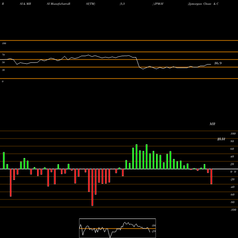
Task: Click the -80 label on MR axis
Action: (x=232, y=202)
